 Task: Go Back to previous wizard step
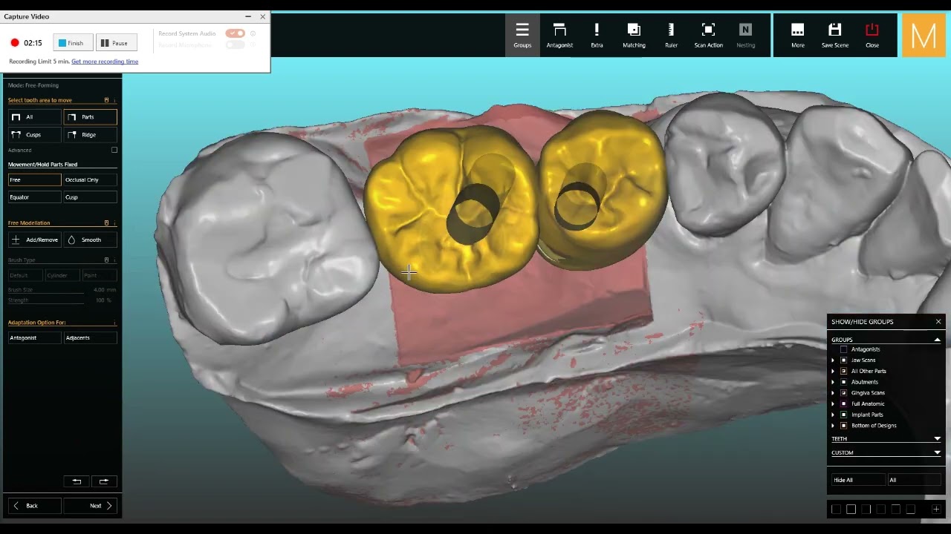click(34, 506)
